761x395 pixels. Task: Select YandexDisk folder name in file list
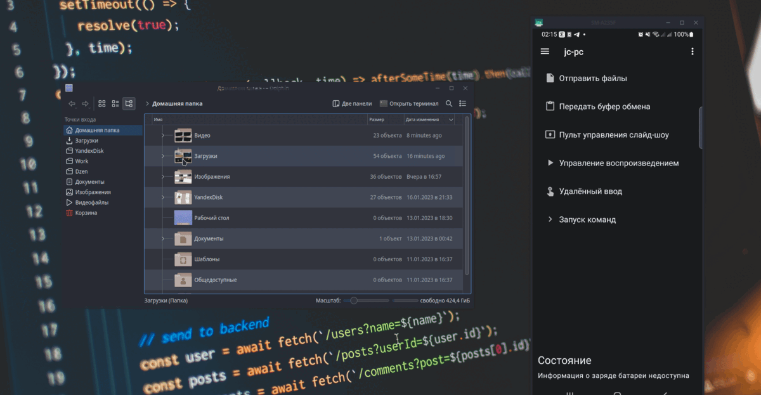(209, 197)
